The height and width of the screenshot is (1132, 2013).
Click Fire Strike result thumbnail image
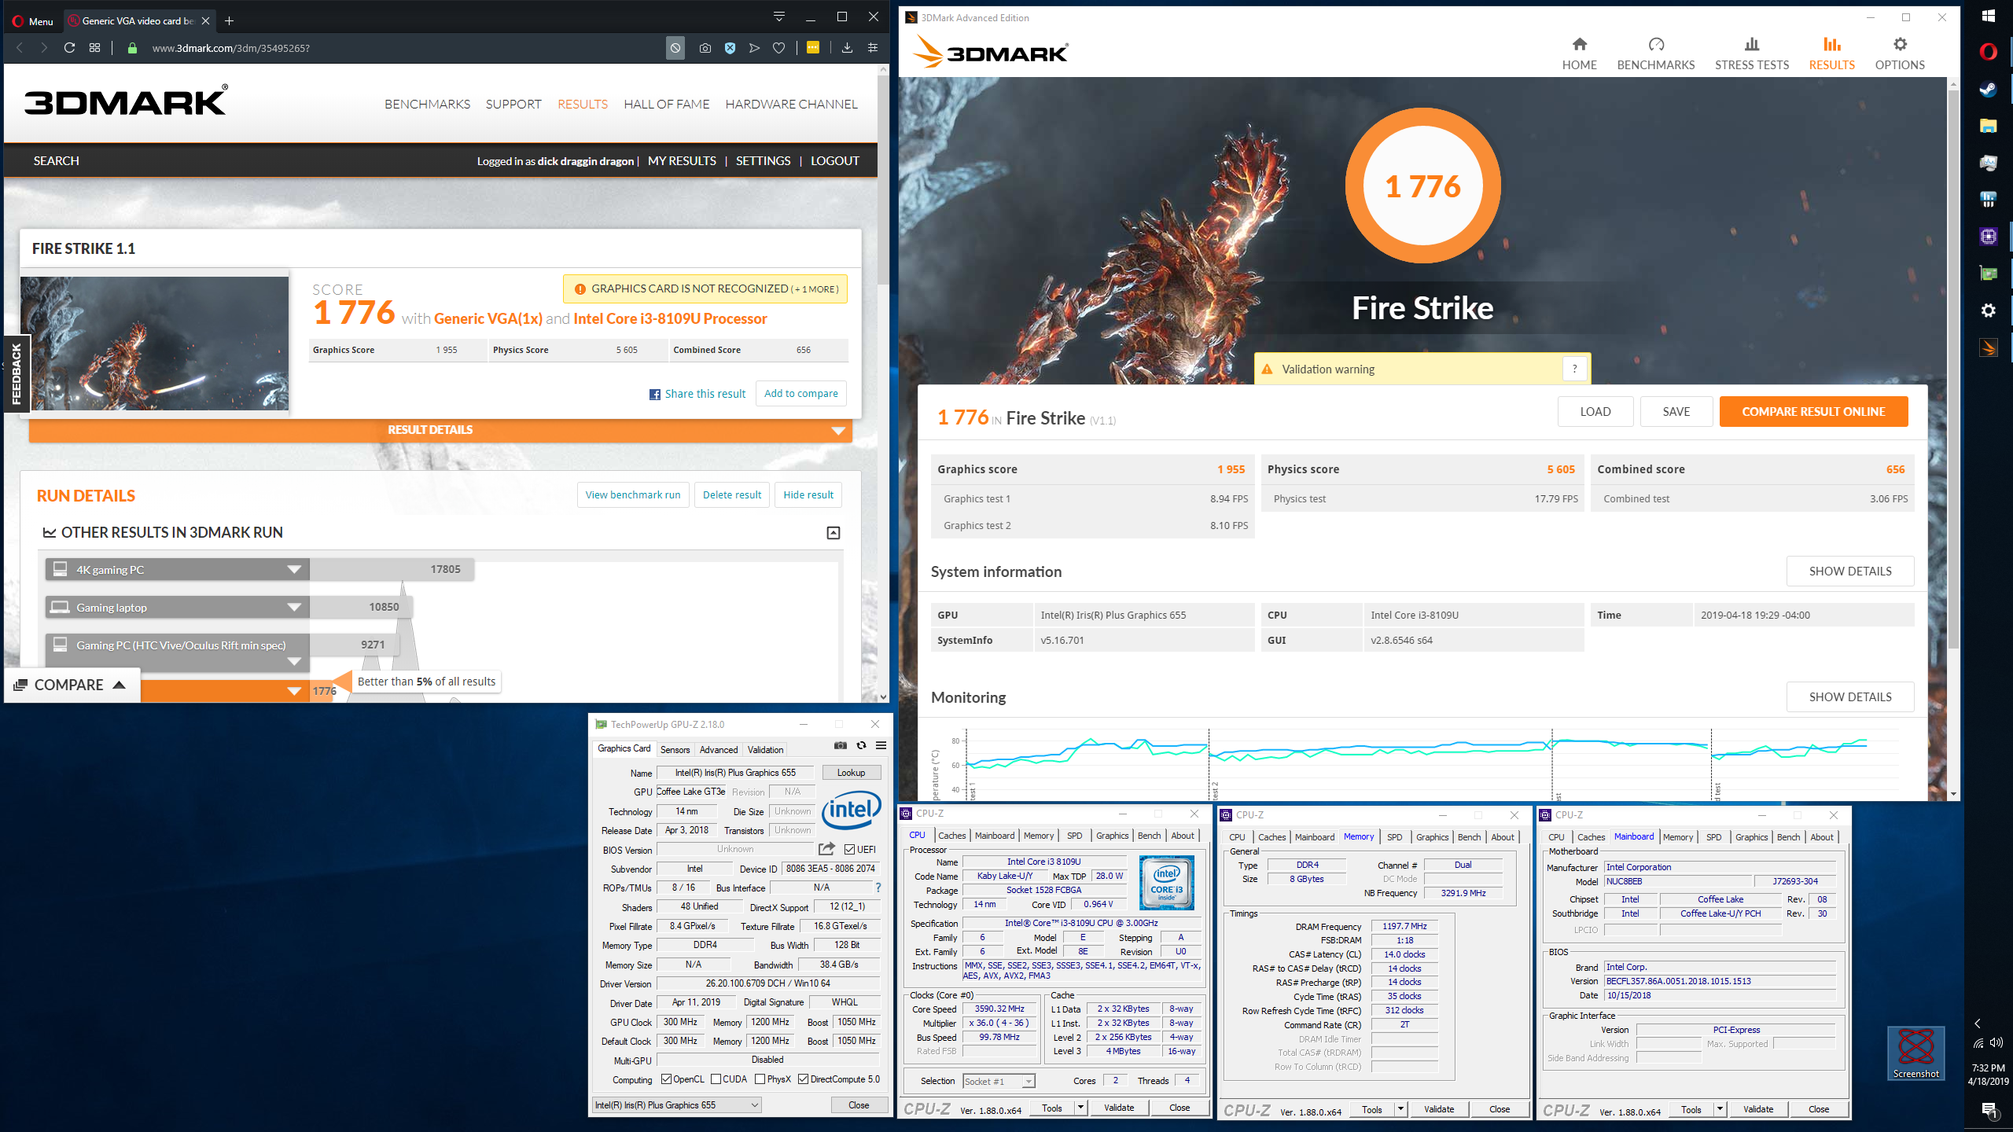point(154,344)
